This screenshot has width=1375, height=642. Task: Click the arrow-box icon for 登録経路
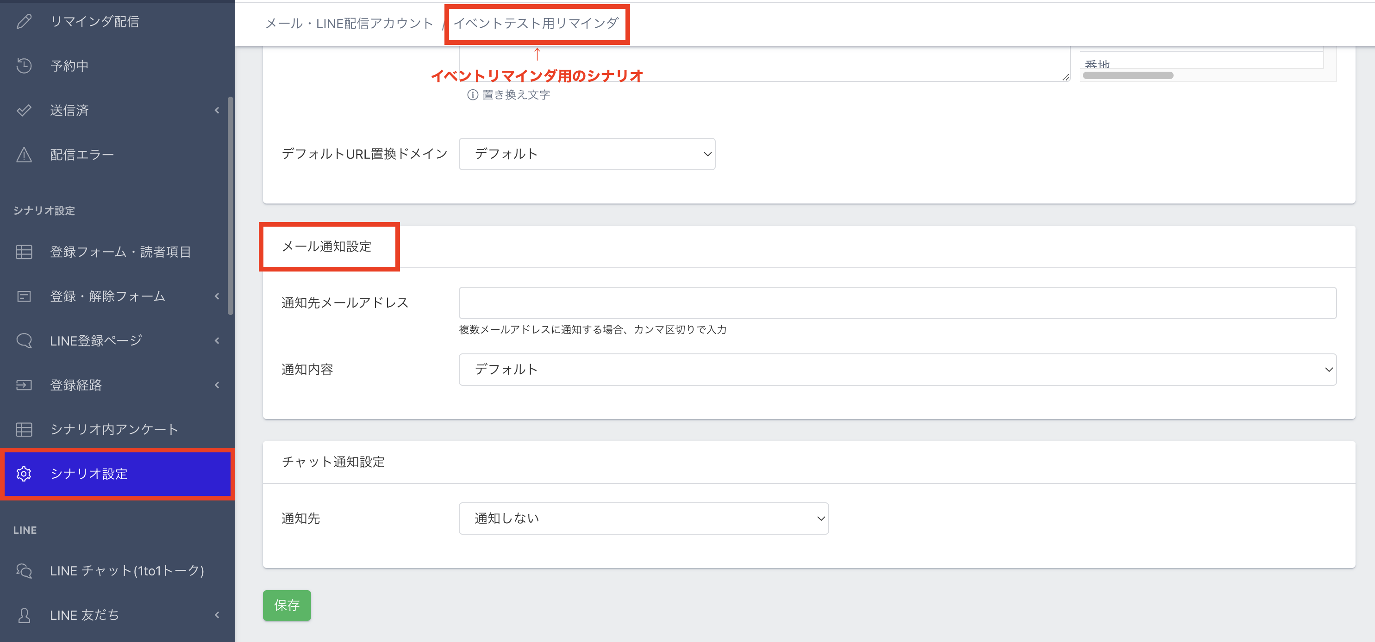coord(24,385)
